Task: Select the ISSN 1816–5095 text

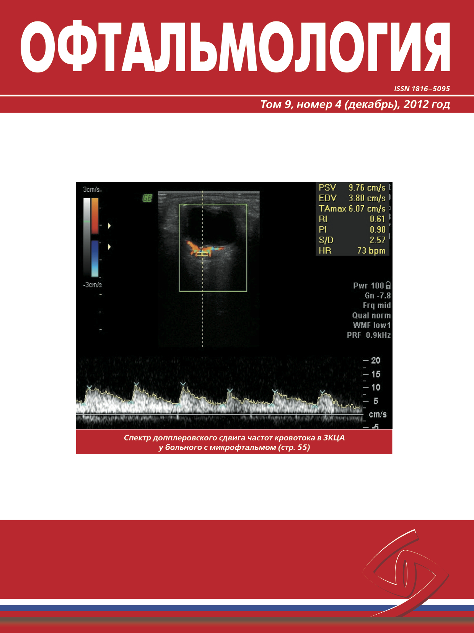Action: click(422, 88)
